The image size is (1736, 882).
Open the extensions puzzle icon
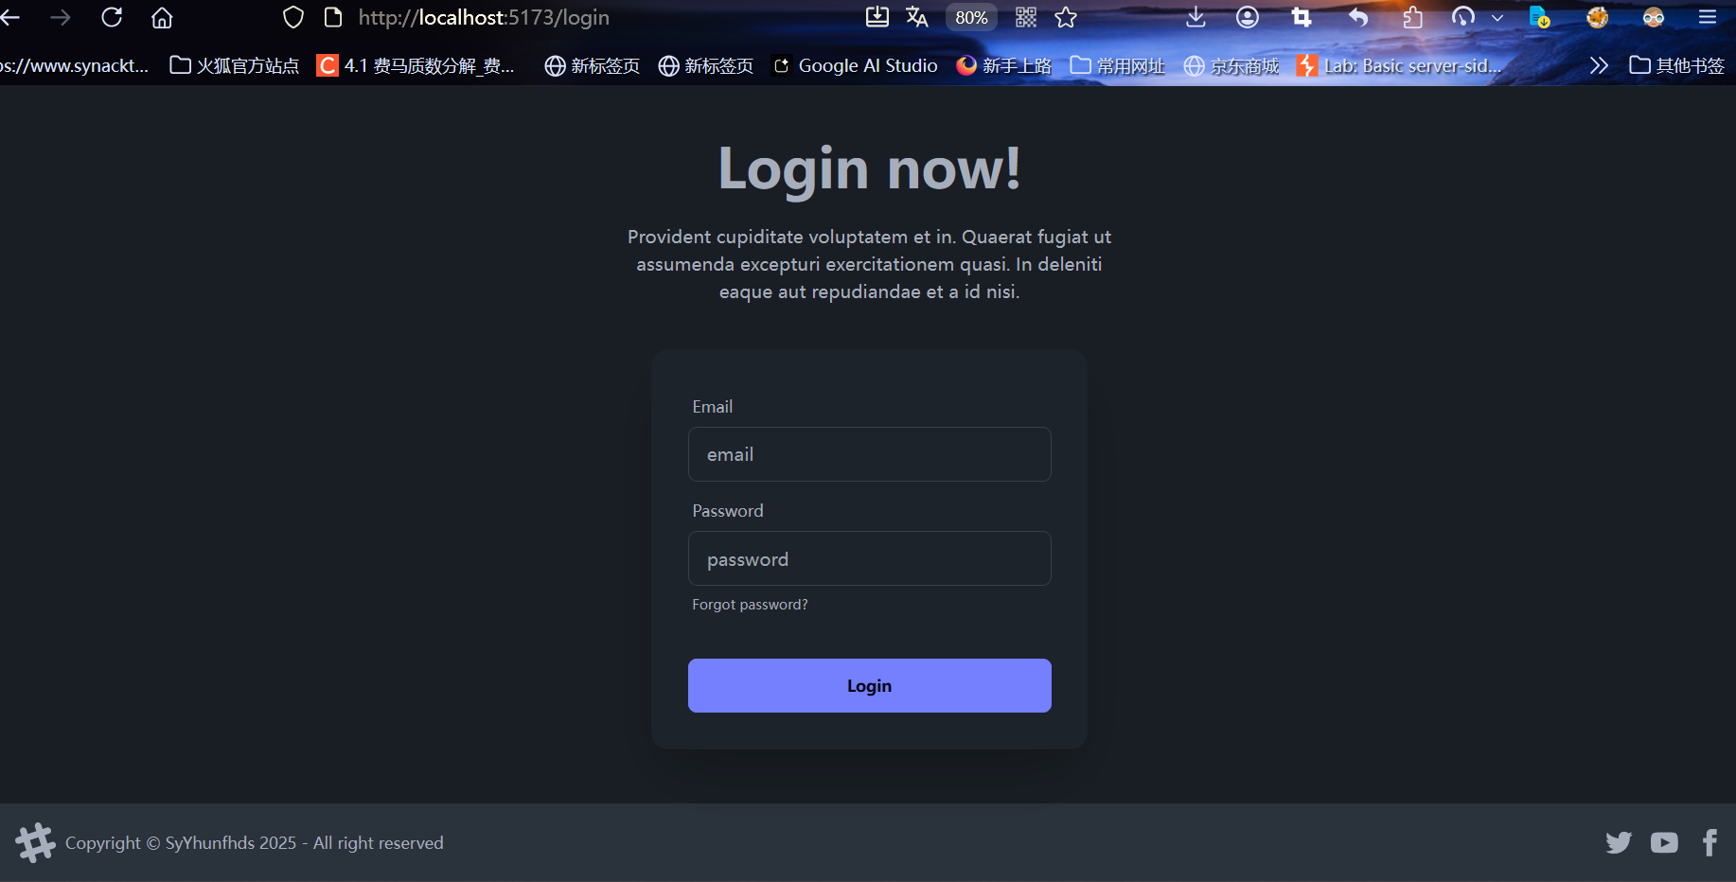1412,17
